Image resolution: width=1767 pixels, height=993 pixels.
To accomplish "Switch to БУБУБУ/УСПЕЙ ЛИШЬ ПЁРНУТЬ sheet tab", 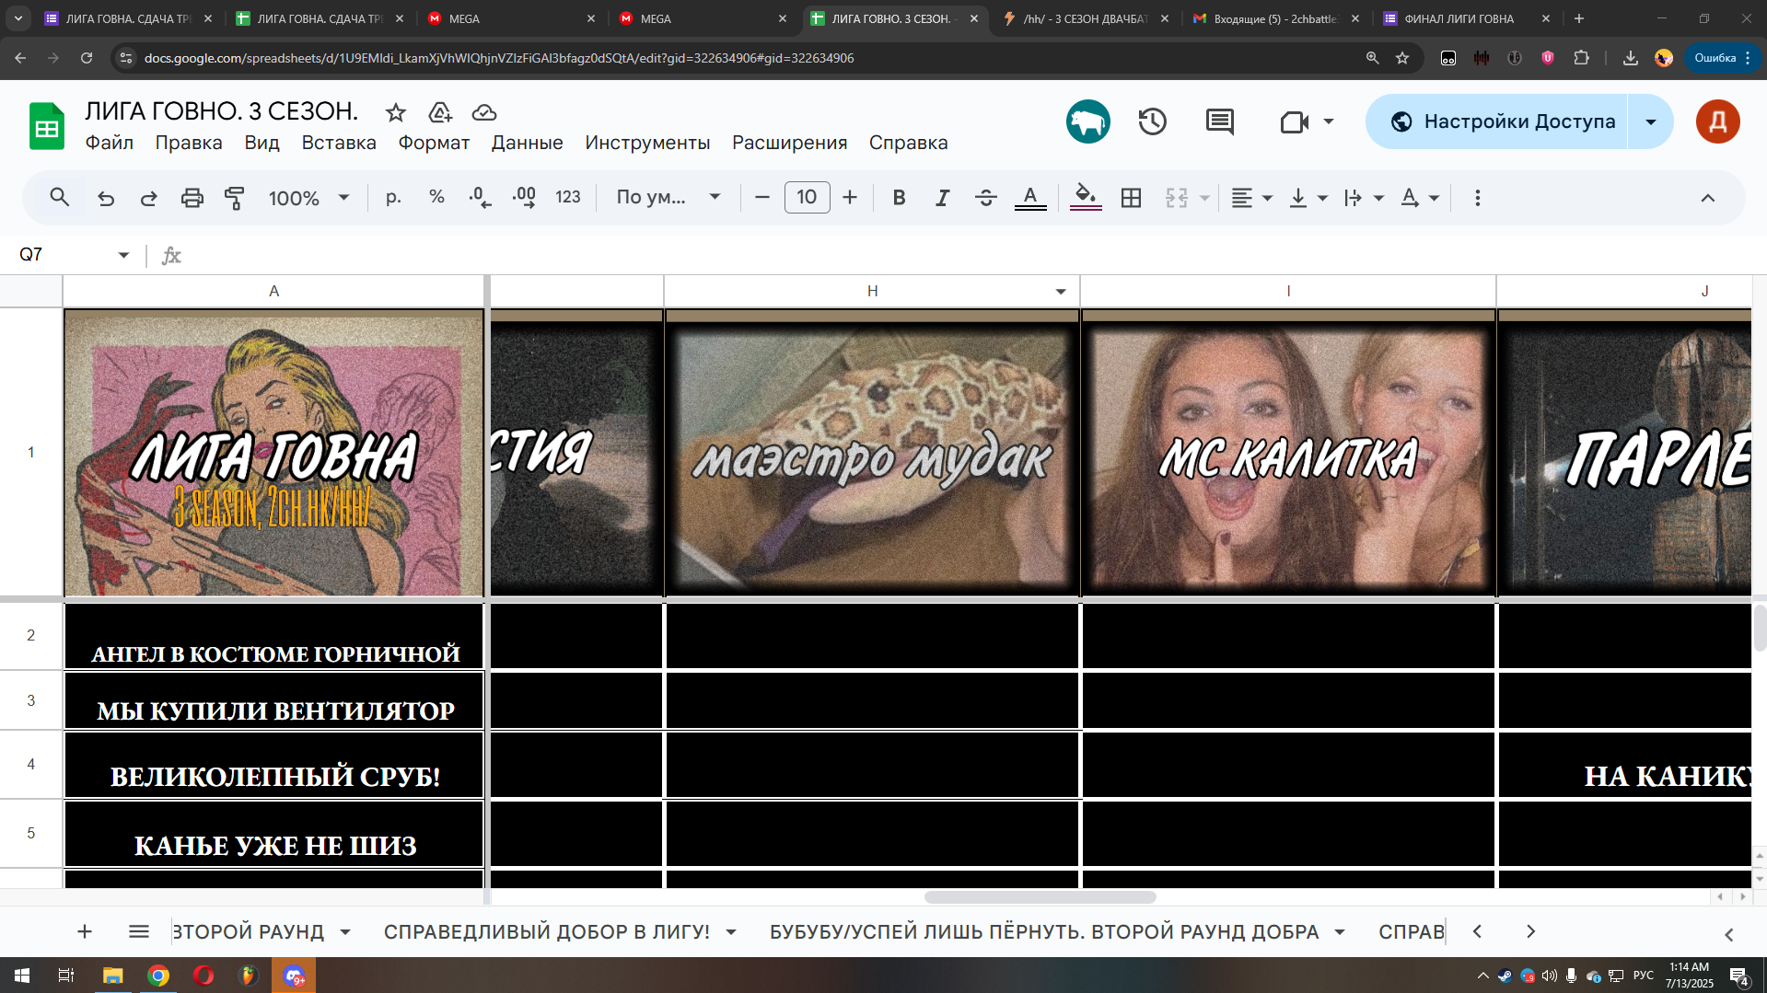I will [1044, 931].
